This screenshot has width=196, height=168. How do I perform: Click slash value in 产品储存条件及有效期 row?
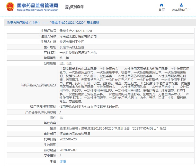click(60, 112)
